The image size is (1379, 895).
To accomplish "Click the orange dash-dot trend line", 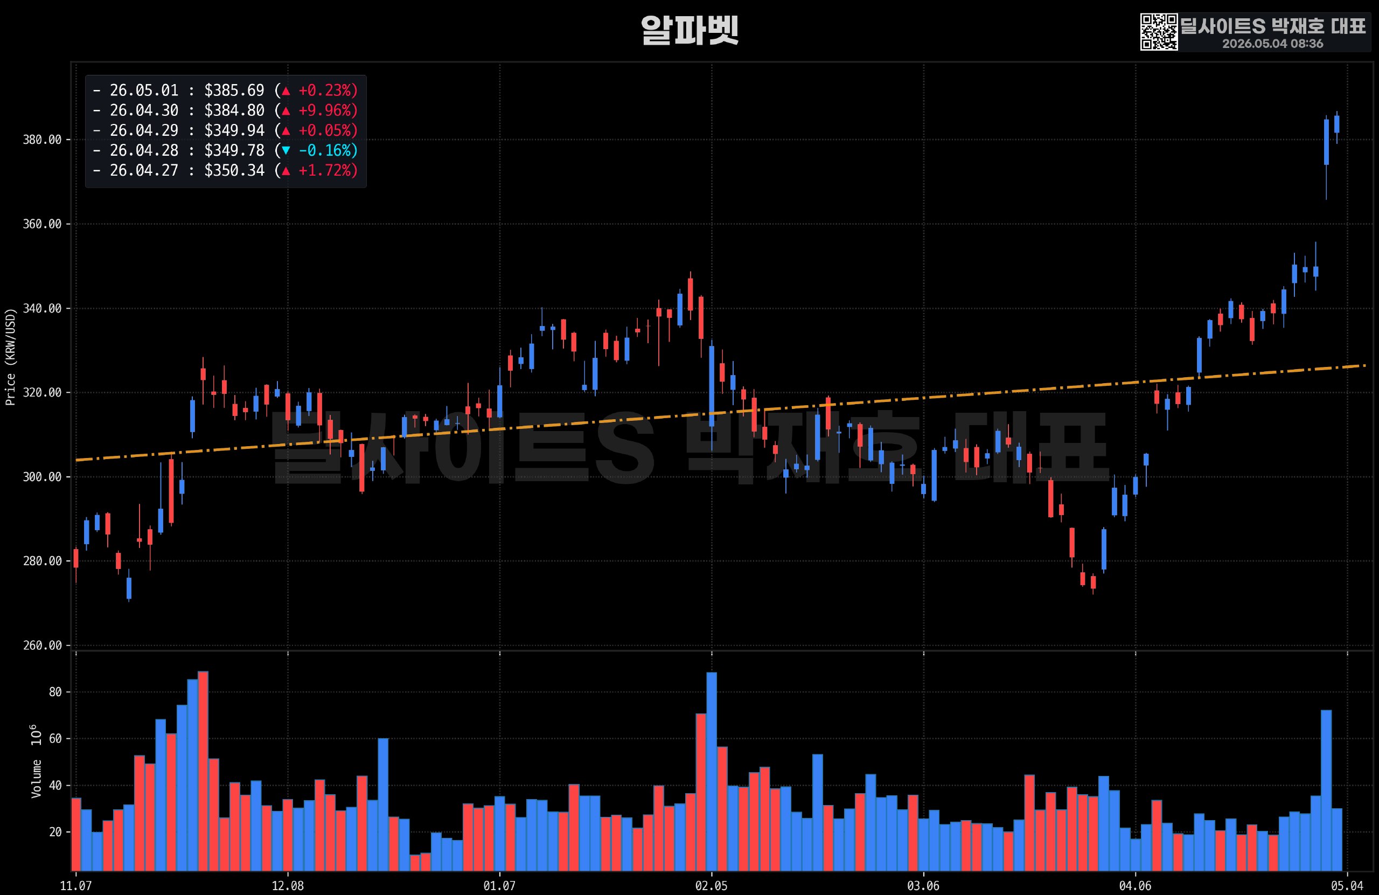I will point(721,413).
